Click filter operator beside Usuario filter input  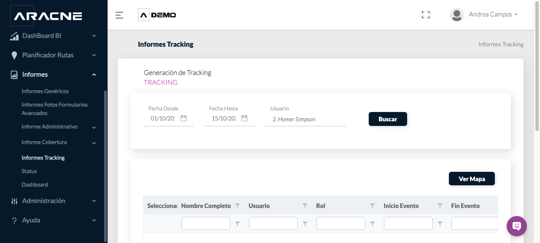pos(305,224)
